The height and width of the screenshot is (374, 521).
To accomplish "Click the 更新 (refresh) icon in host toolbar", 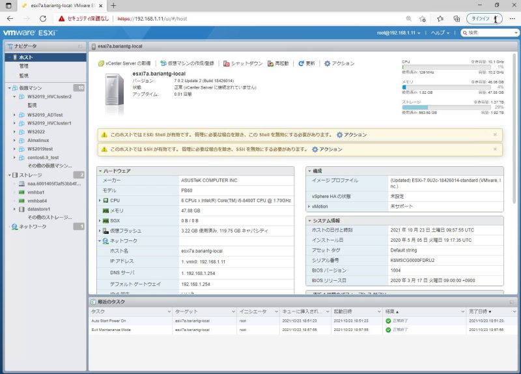I will pos(301,63).
